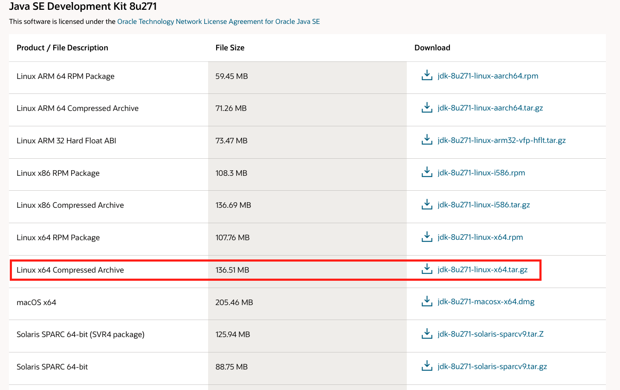Image resolution: width=620 pixels, height=390 pixels.
Task: Click the Product / File Description column header
Action: [x=62, y=48]
